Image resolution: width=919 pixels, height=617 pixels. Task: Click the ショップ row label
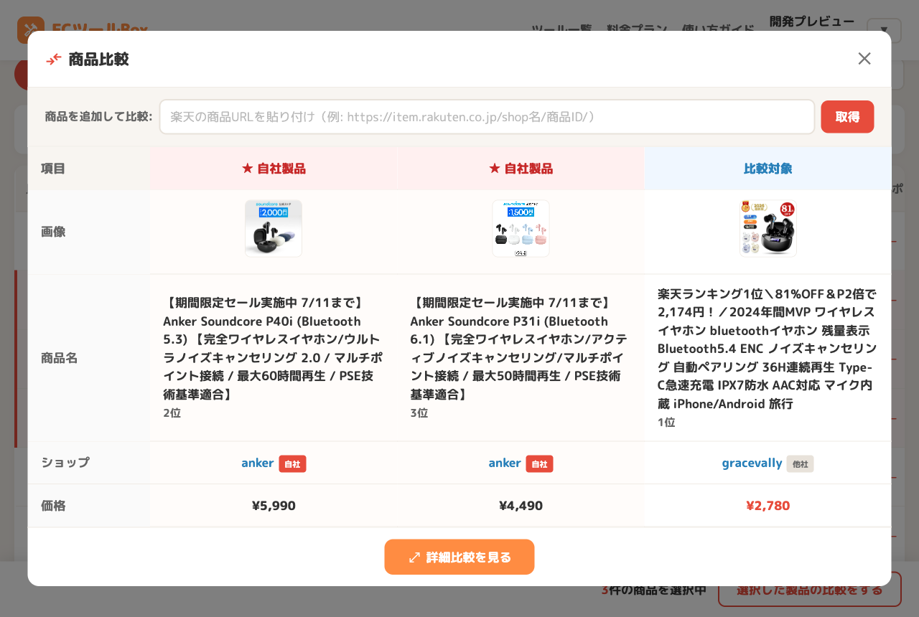(x=65, y=463)
